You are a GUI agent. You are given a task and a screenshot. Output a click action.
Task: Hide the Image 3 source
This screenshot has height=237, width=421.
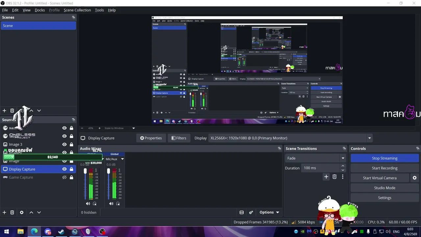point(64,145)
